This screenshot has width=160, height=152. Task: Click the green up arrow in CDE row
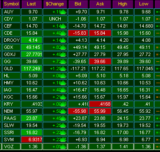63,33
